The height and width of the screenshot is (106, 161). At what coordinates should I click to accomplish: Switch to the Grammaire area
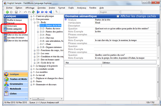pyautogui.click(x=16, y=84)
